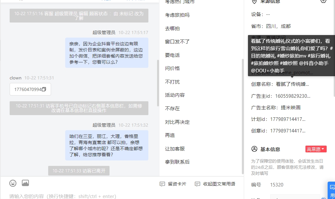335x199 pixels.
Task: Select quick phrase 对比再决定
Action: pos(177,122)
